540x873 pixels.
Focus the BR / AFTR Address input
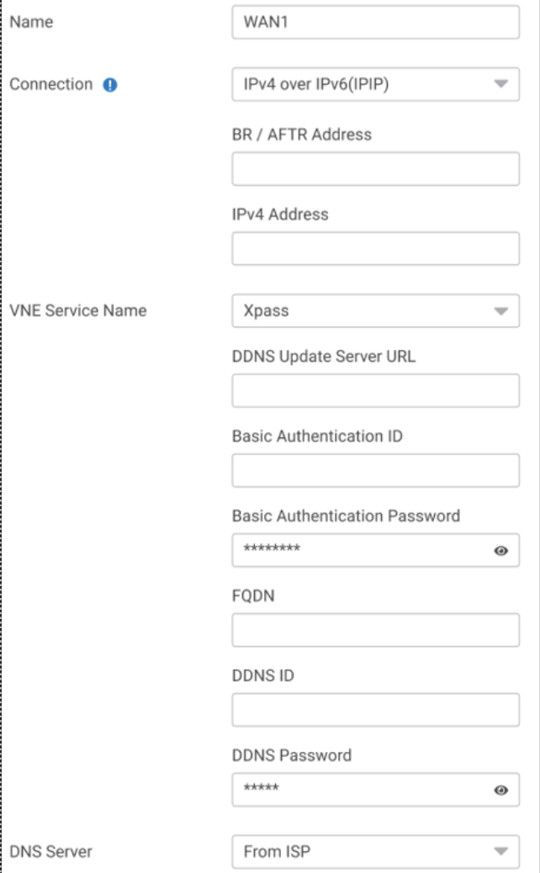pyautogui.click(x=375, y=168)
